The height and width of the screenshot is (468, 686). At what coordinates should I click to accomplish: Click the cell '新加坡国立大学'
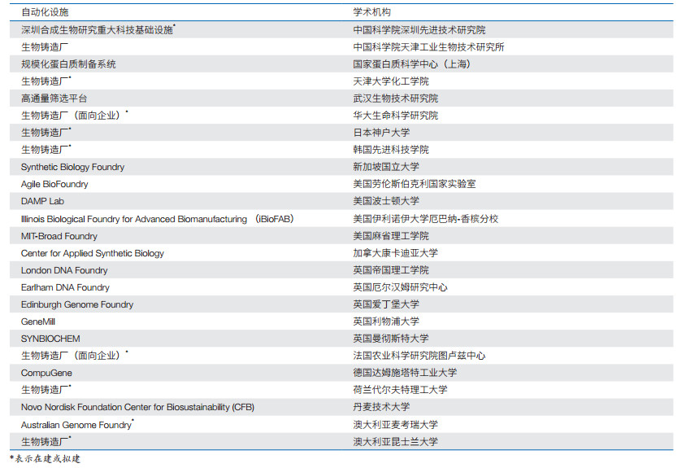click(x=386, y=167)
